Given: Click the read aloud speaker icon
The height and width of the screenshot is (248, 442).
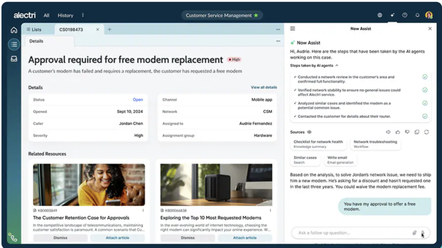Looking at the screenshot, I should (388, 132).
